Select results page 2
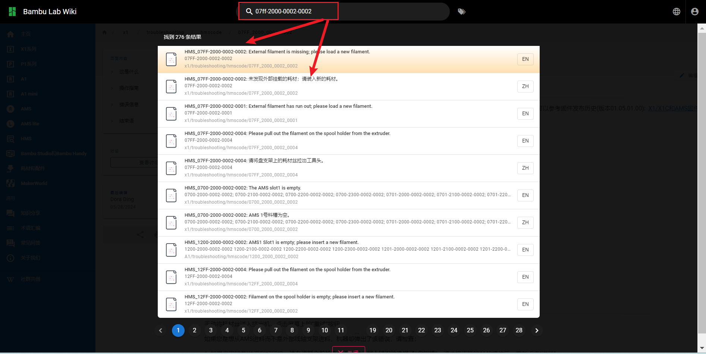Image resolution: width=706 pixels, height=354 pixels. pyautogui.click(x=194, y=330)
